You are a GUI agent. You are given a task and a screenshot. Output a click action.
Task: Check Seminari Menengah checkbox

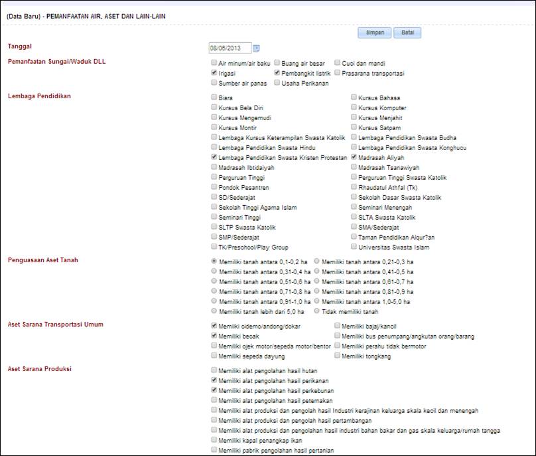point(354,206)
